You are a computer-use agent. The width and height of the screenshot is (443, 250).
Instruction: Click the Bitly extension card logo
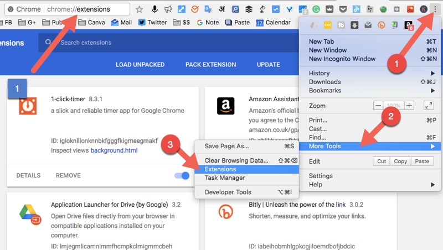[x=225, y=212]
